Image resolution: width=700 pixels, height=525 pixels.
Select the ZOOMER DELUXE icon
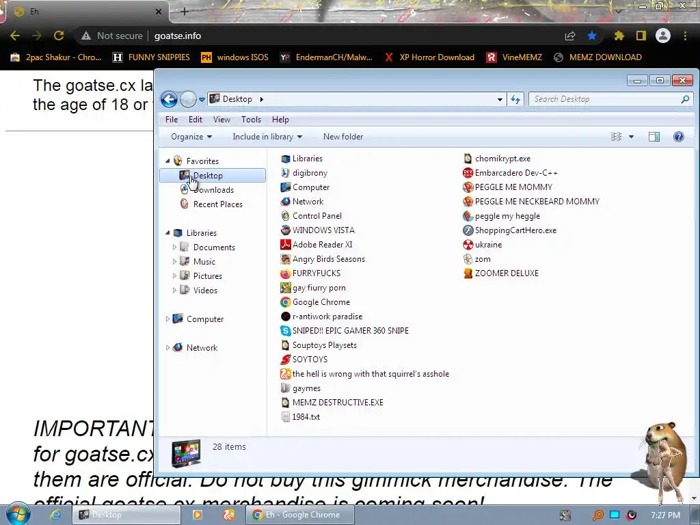point(468,273)
